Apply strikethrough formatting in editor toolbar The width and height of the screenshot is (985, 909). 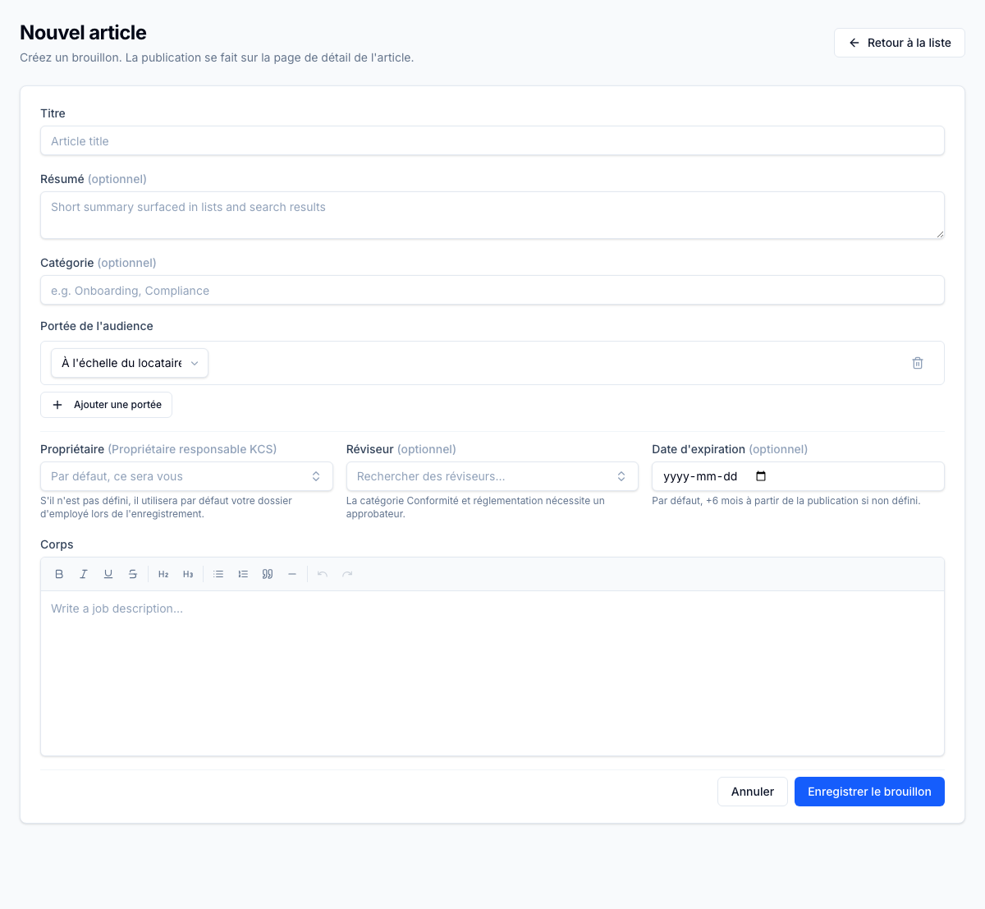(133, 574)
